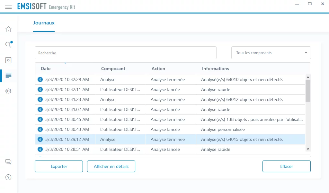This screenshot has height=193, width=329.
Task: Click L'utilisateur DESKT... in 10:31:02 AM row
Action: [x=120, y=109]
